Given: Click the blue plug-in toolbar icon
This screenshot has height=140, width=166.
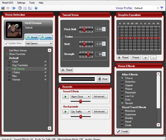Looking at the screenshot, I should (14, 8).
